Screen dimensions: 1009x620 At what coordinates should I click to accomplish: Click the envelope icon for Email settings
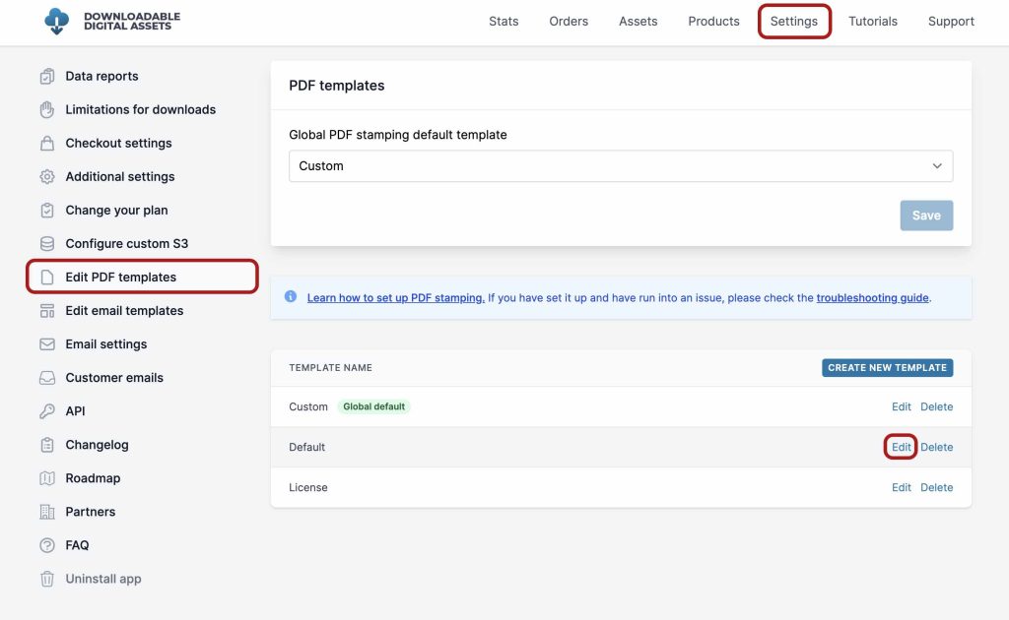(x=47, y=344)
